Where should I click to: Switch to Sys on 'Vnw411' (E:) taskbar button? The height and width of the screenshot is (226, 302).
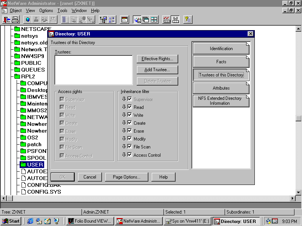[x=187, y=221]
